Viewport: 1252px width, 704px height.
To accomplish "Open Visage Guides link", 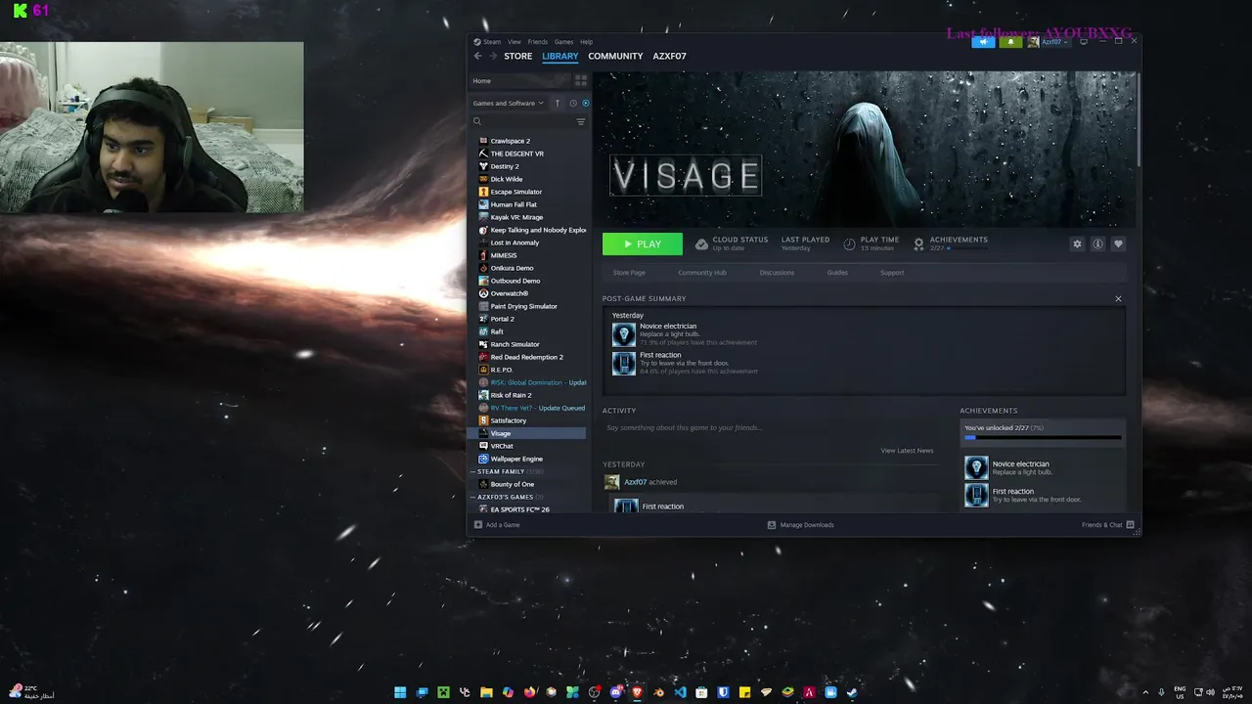I will pyautogui.click(x=837, y=273).
